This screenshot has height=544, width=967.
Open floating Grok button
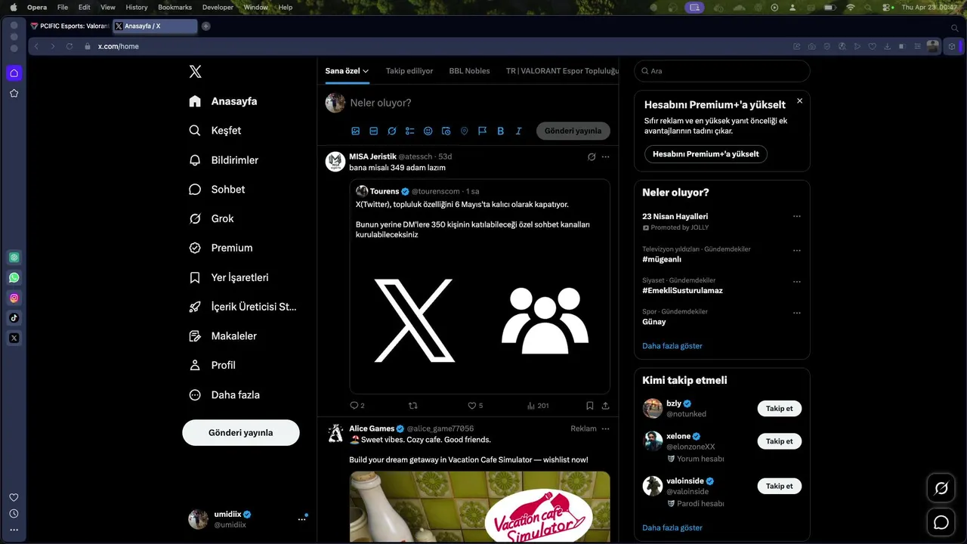tap(941, 488)
